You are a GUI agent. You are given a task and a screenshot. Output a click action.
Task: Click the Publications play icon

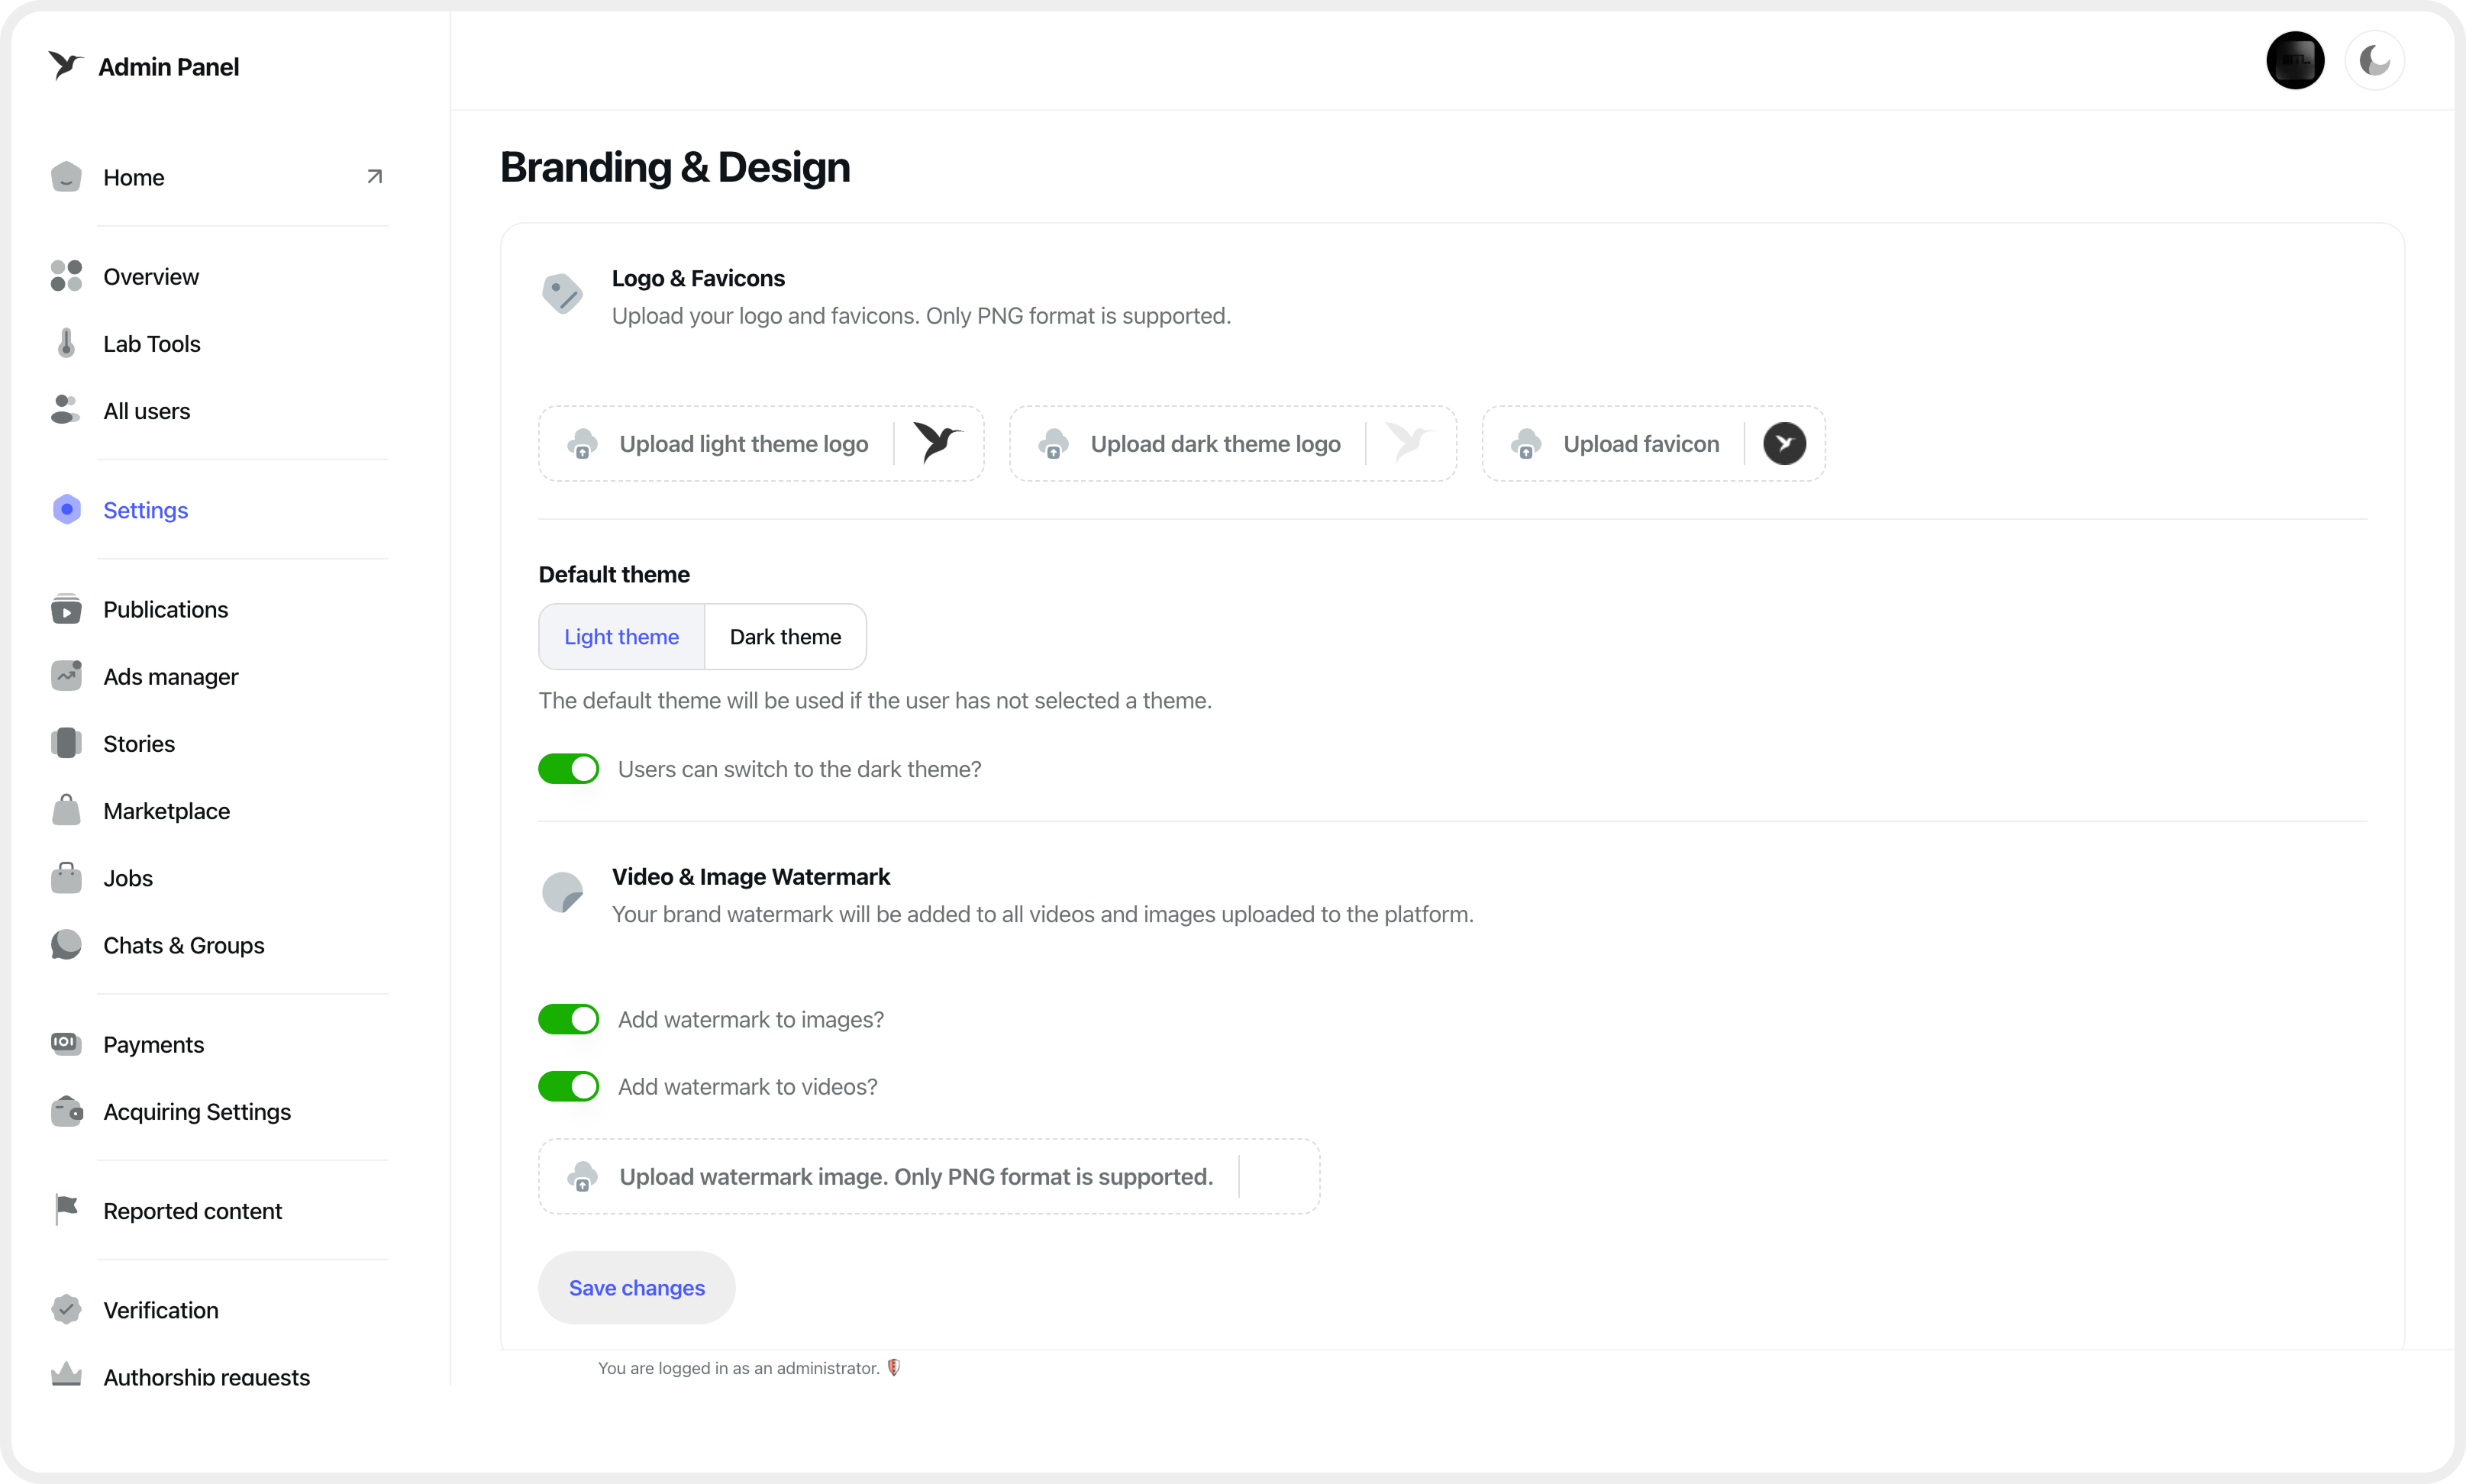click(66, 609)
